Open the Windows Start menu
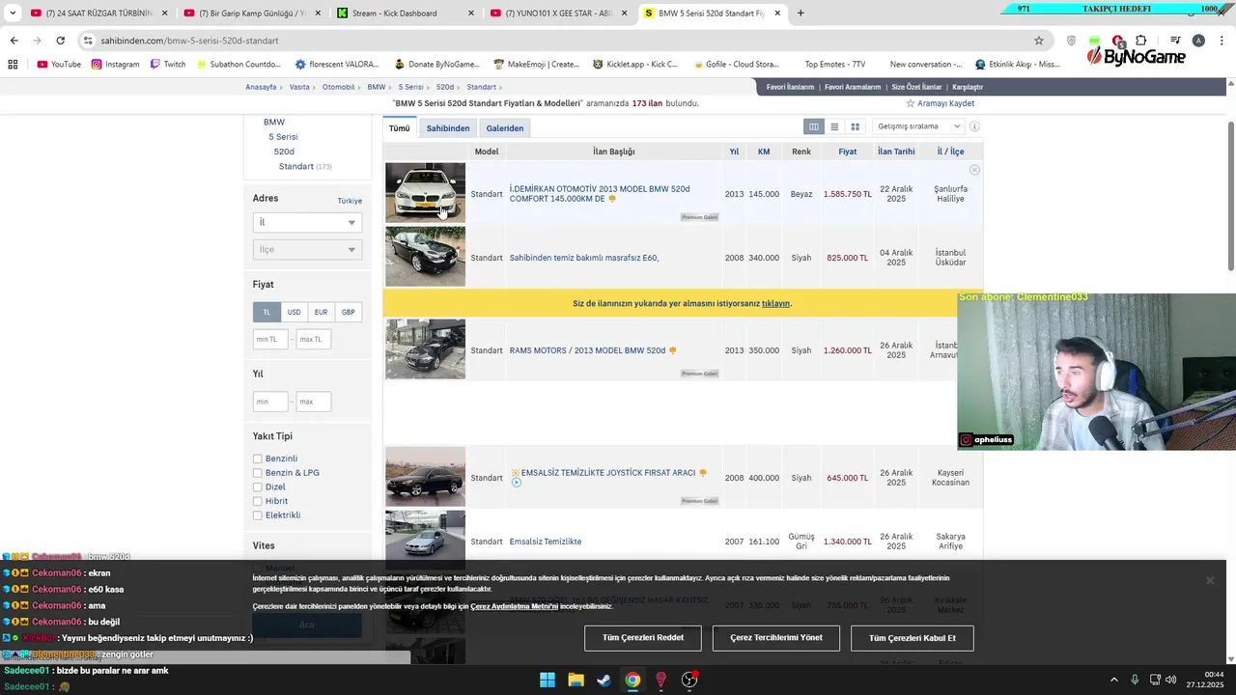Screen dimensions: 1236x695 (548, 680)
